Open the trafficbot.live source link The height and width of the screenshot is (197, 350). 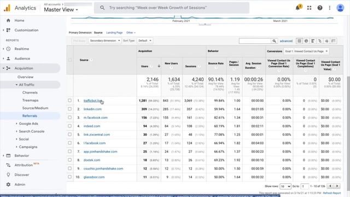[92, 101]
